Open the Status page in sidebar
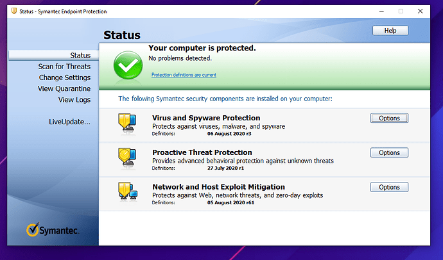Screen dimensions: 443x260 (x=80, y=56)
